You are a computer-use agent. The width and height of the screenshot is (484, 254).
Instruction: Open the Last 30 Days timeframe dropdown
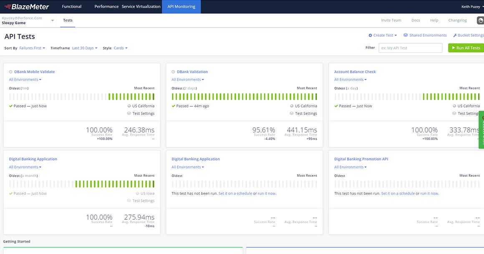[85, 48]
